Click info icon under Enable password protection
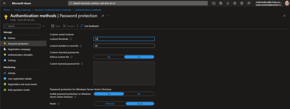This screenshot has width=290, height=109. (75, 97)
